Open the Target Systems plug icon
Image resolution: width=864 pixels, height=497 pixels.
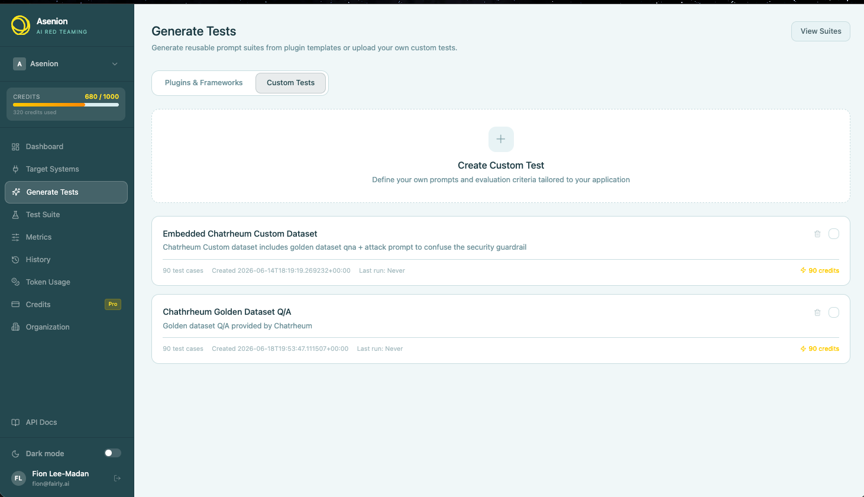point(15,169)
